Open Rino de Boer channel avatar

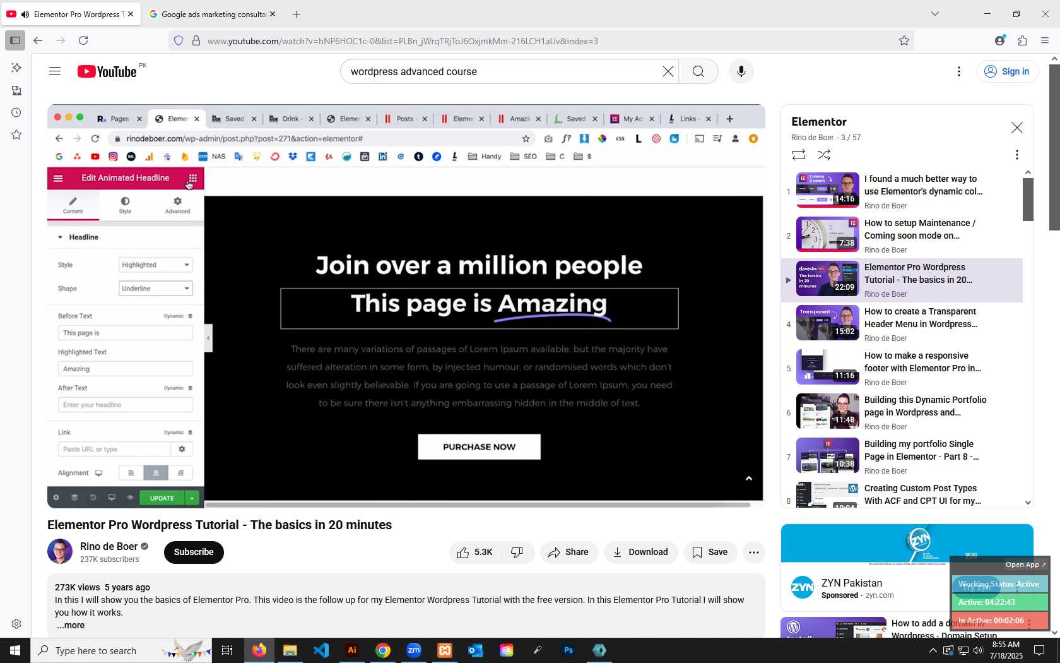click(60, 551)
